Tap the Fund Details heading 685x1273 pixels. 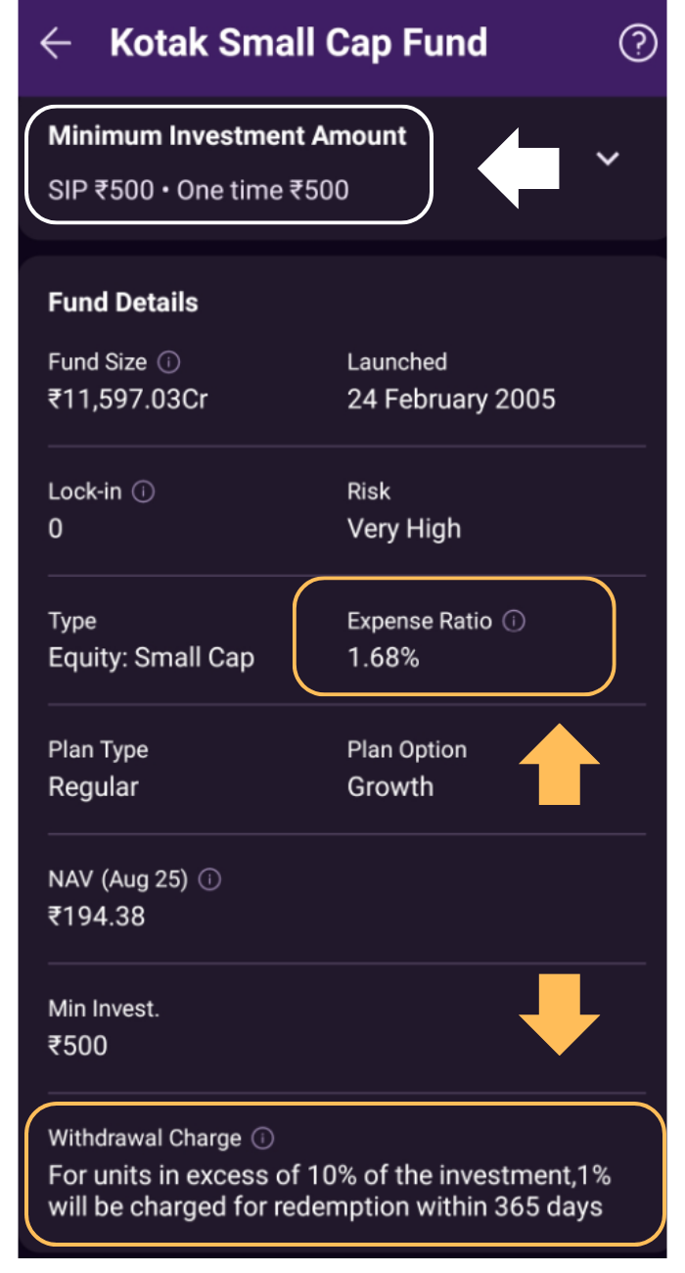(x=123, y=303)
